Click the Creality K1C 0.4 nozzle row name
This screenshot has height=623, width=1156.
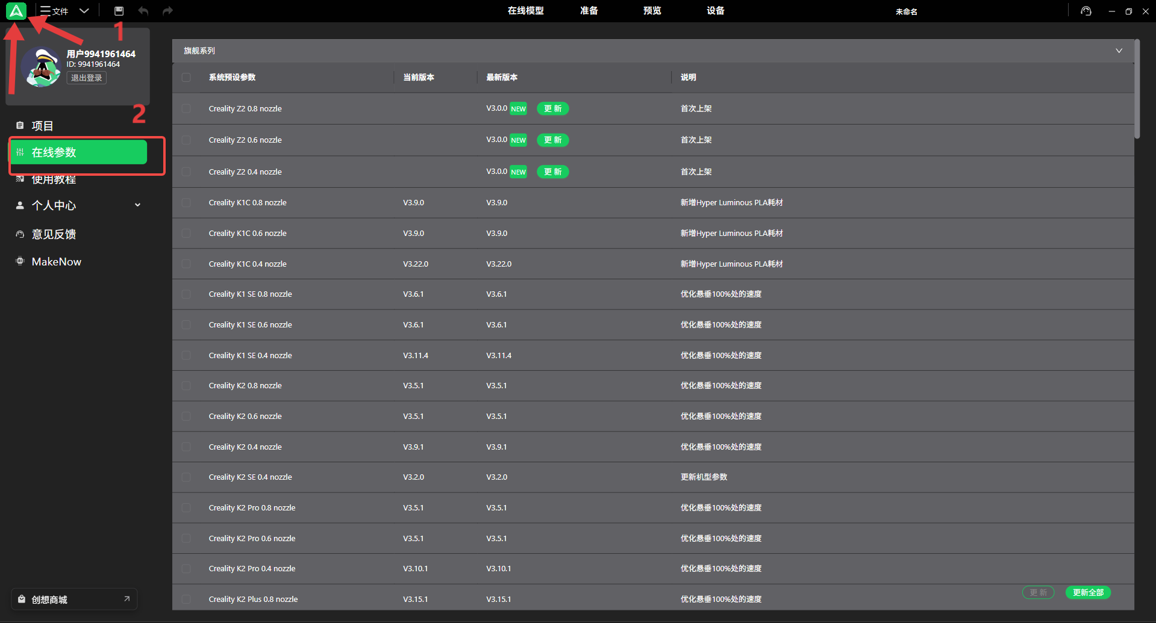tap(248, 264)
